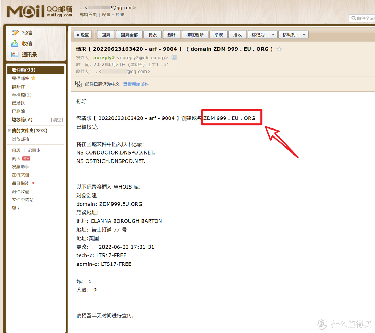Open the 写信 compose entry
375x333 pixels.
[27, 33]
